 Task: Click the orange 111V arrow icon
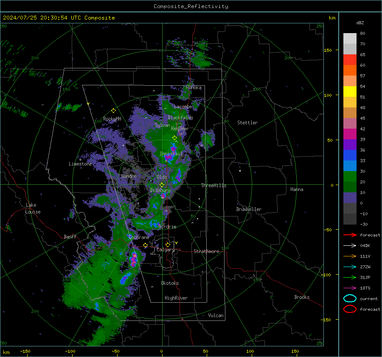point(350,256)
